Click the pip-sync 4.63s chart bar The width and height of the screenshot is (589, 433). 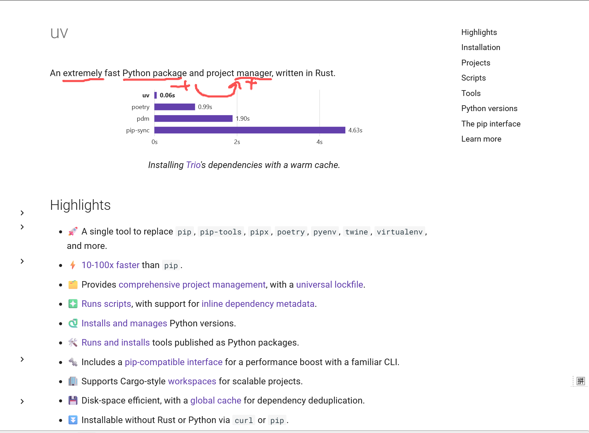pos(250,130)
